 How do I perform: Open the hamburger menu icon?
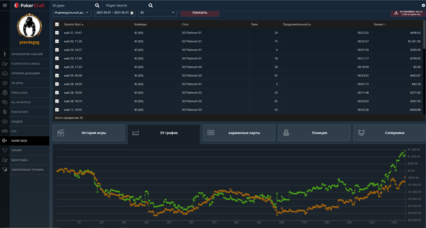[5, 5]
